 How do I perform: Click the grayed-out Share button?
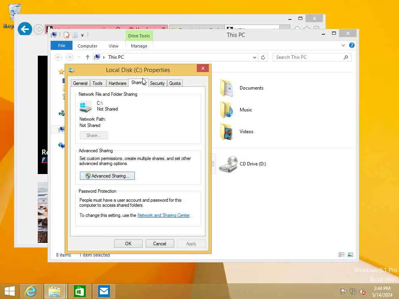tap(94, 135)
